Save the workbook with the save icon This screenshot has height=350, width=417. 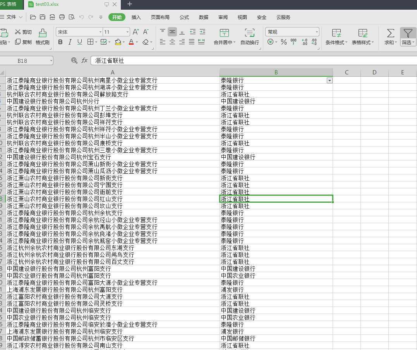43,17
